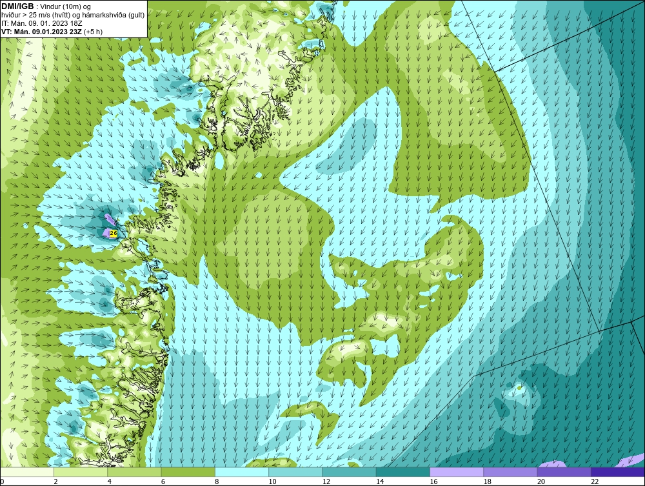Screen dimensions: 645x486
Task: Click the legend tick label '8'
Action: (x=217, y=482)
